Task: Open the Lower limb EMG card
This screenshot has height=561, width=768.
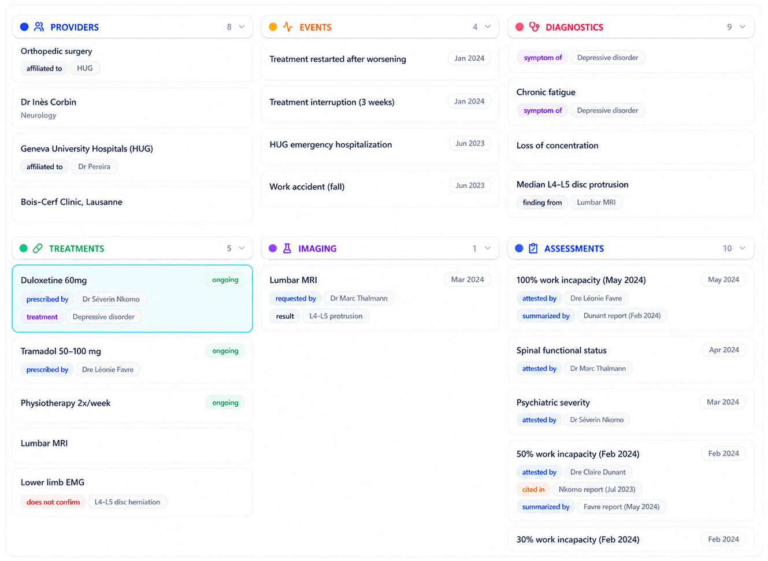Action: pos(132,492)
